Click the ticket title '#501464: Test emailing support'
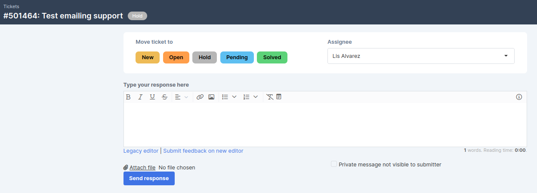Image resolution: width=537 pixels, height=193 pixels. coord(63,16)
